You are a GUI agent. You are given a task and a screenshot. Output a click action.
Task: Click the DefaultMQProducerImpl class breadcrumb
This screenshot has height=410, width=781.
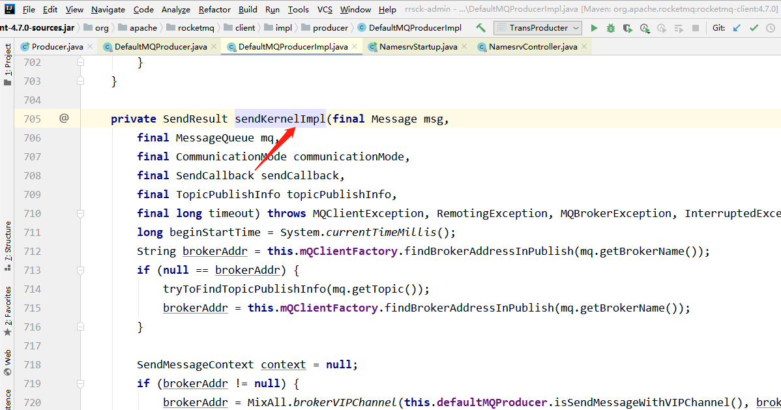(x=409, y=28)
